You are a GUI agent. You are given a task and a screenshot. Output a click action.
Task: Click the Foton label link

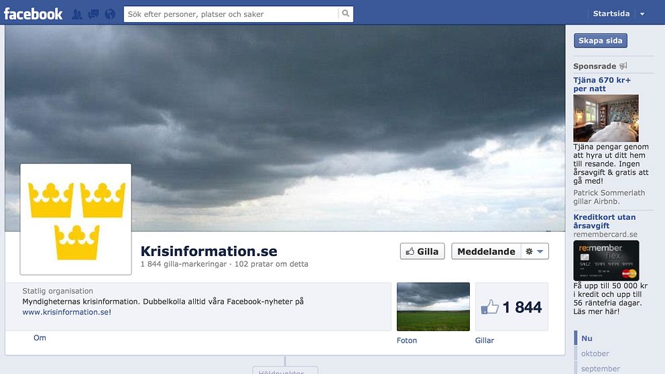(x=407, y=340)
